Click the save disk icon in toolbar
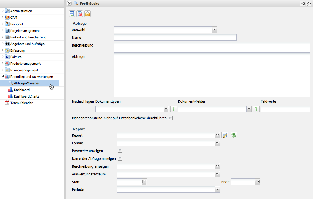This screenshot has height=199, width=313. (72, 14)
